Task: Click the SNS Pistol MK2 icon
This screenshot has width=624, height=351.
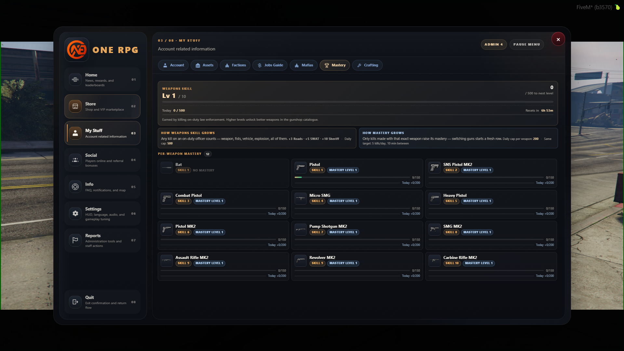Action: click(x=434, y=168)
